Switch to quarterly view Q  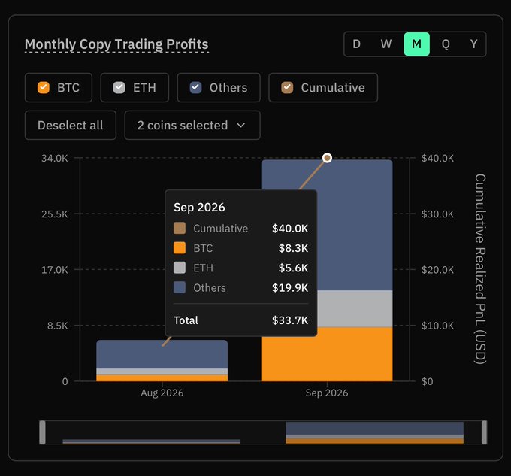click(446, 44)
